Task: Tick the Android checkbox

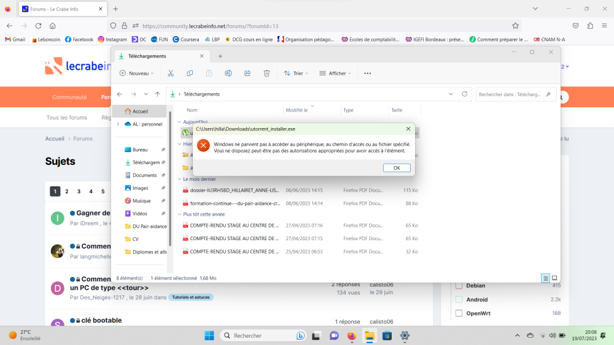Action: point(458,300)
